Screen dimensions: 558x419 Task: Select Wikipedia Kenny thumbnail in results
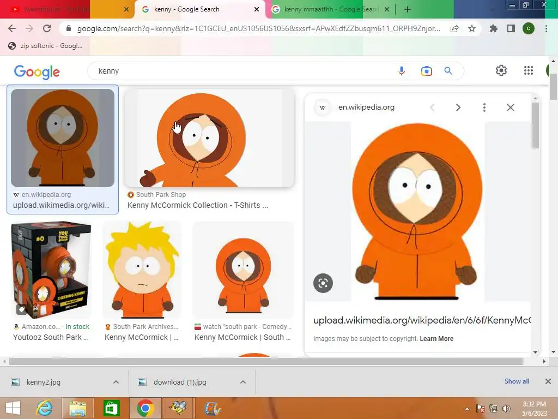[x=63, y=138]
